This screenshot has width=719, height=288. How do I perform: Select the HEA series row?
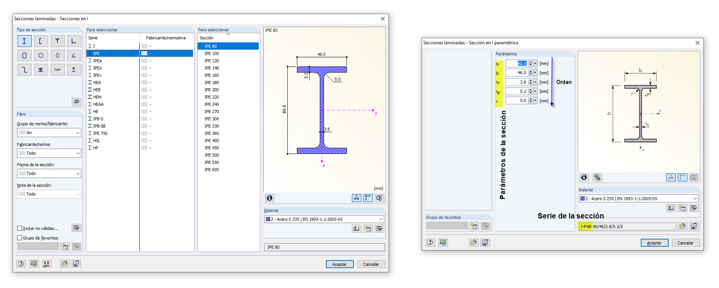pyautogui.click(x=140, y=83)
